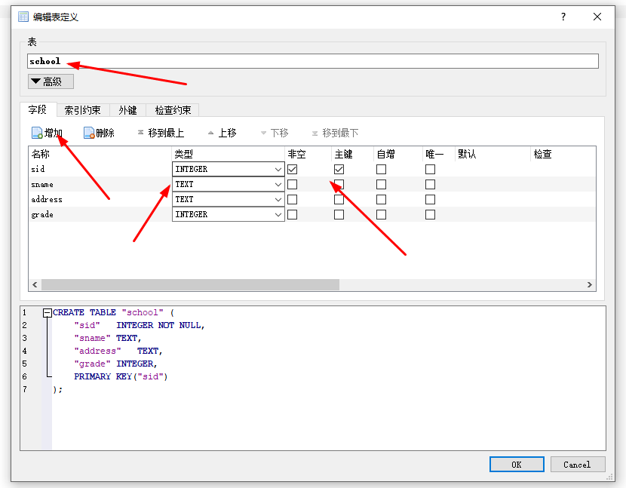626x488 pixels.
Task: Click the table name input field
Action: click(313, 61)
